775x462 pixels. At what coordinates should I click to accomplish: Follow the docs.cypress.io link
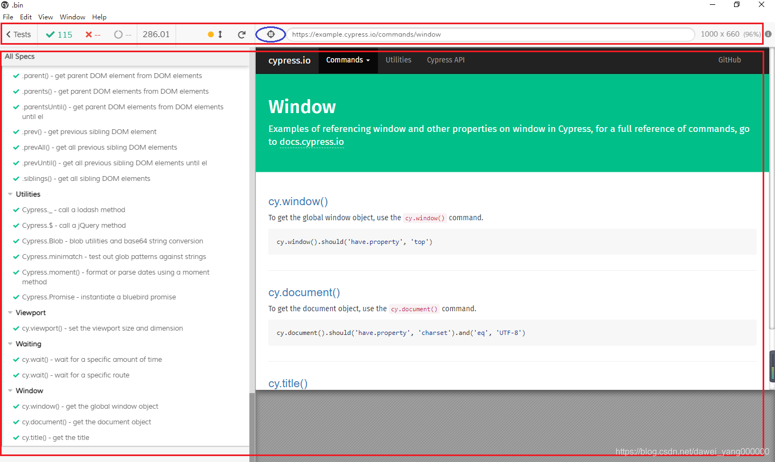pyautogui.click(x=312, y=142)
